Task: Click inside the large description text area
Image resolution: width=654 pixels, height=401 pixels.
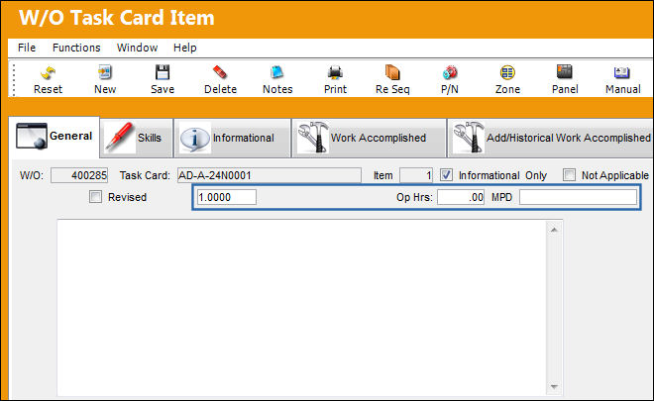Action: tap(302, 308)
